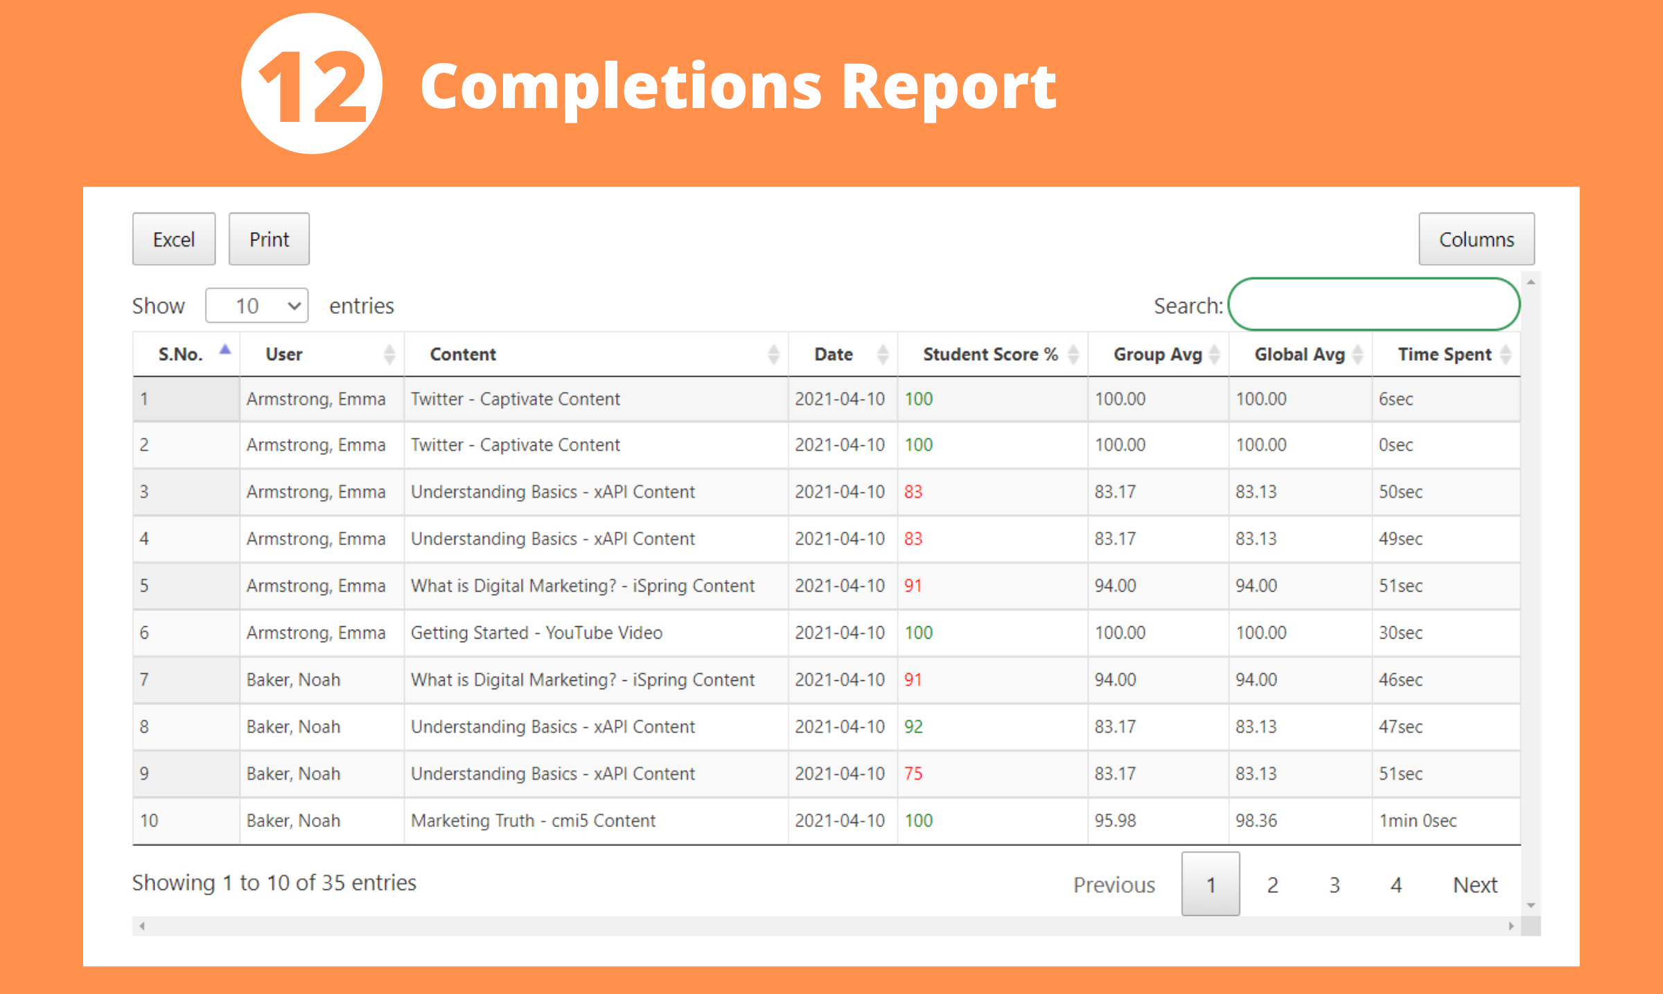Jump to page 4 of results
Image resolution: width=1663 pixels, height=994 pixels.
pyautogui.click(x=1396, y=885)
